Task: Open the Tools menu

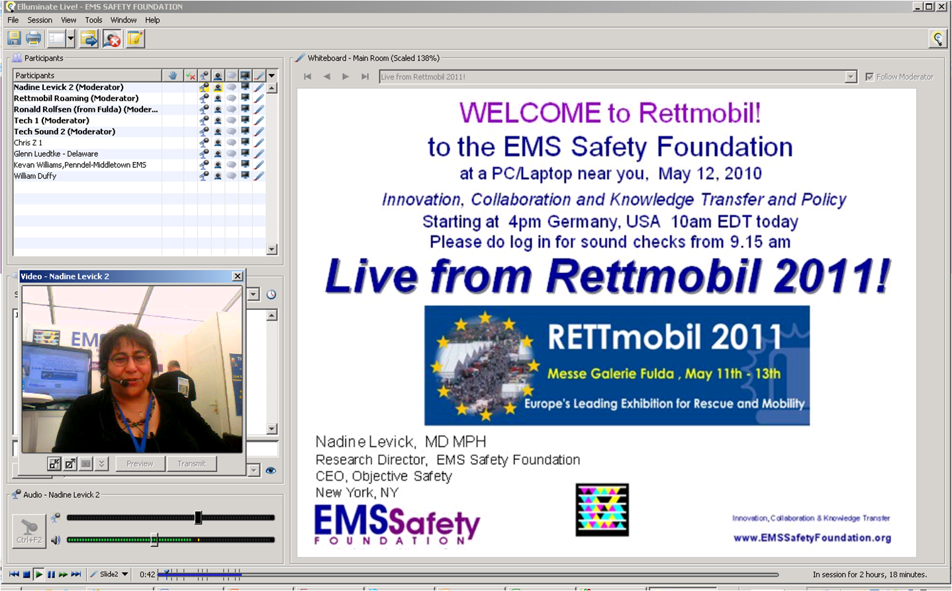Action: pos(93,20)
